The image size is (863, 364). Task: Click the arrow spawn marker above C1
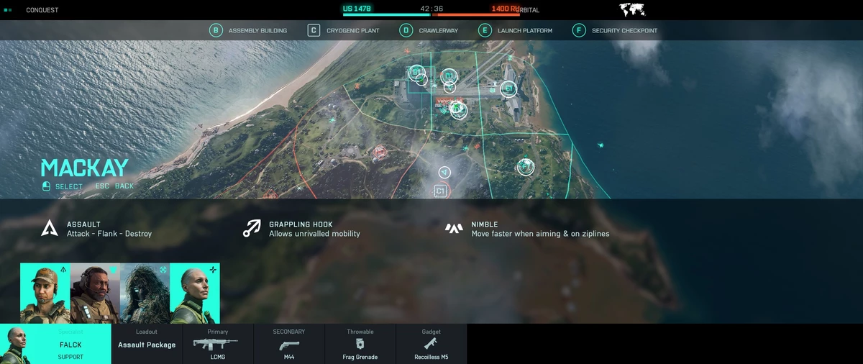(x=444, y=173)
